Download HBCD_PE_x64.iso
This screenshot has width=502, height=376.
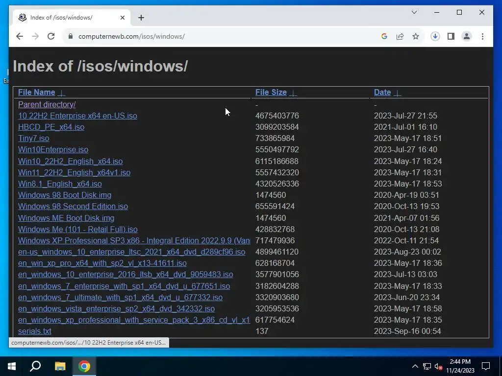[x=51, y=127]
